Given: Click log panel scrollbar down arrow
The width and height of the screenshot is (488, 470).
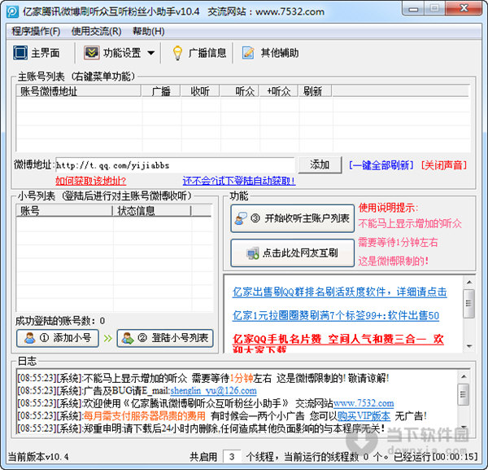Looking at the screenshot, I should pos(464,427).
